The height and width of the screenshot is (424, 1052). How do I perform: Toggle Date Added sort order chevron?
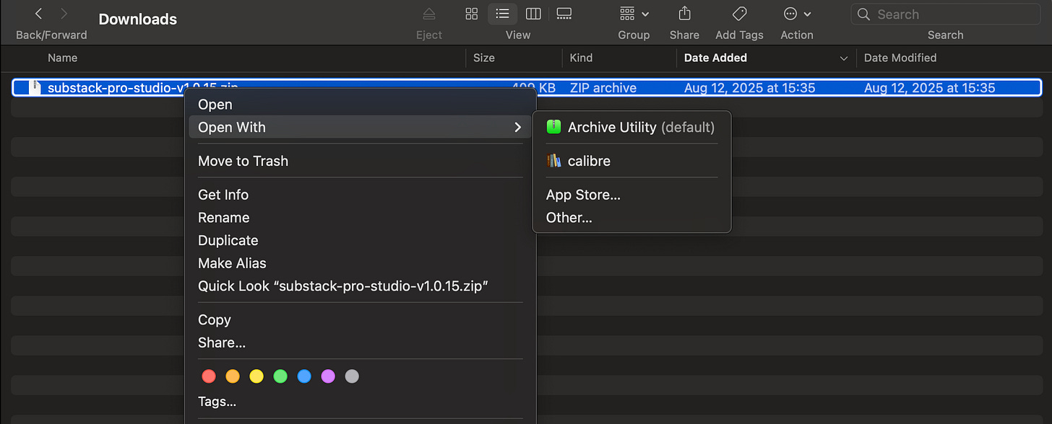click(x=843, y=58)
